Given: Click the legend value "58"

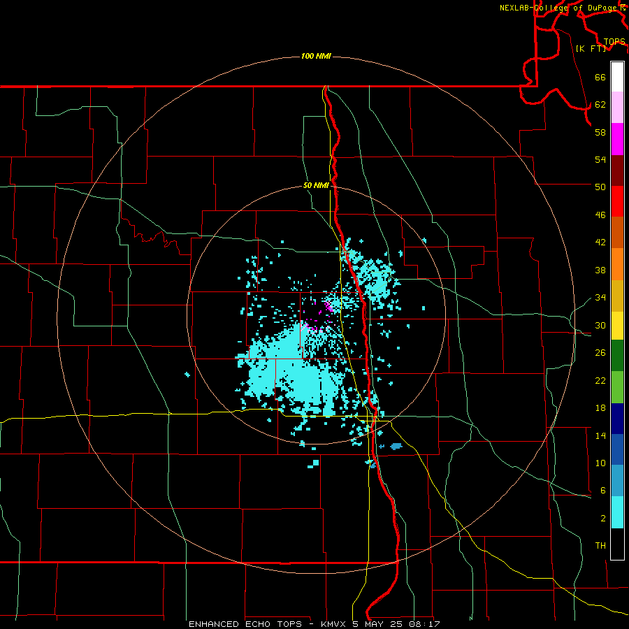Looking at the screenshot, I should click(600, 132).
